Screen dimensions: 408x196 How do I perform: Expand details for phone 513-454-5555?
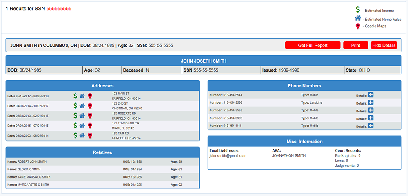(x=371, y=111)
